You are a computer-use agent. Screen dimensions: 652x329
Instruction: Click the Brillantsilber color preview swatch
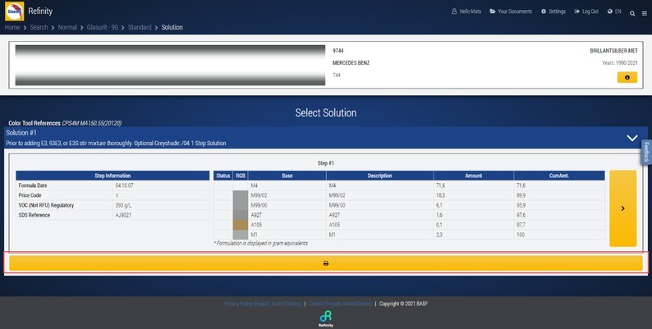click(x=170, y=65)
